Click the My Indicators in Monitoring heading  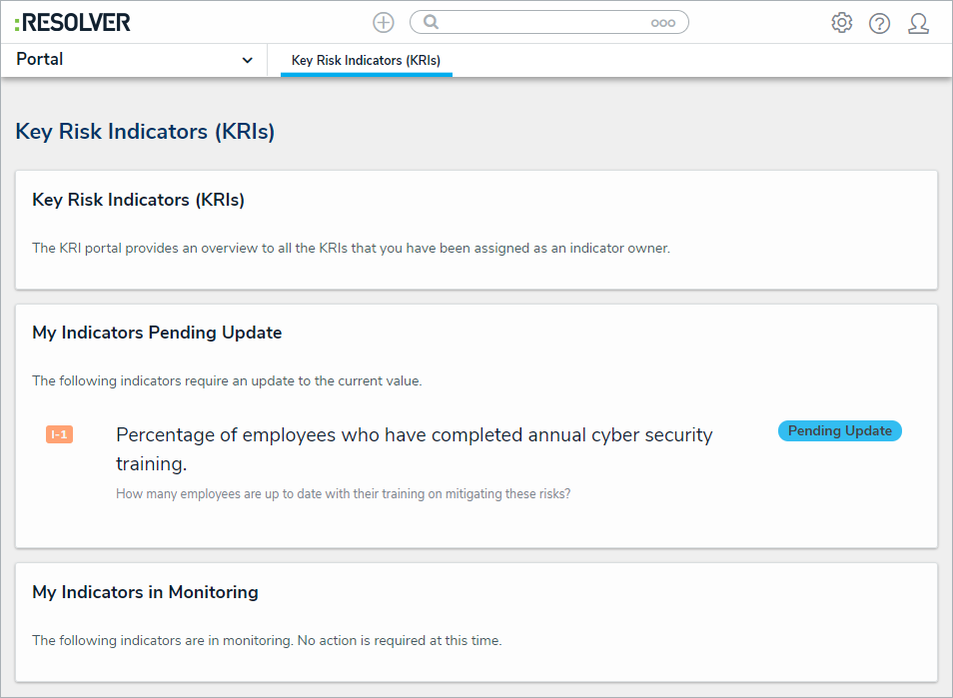click(x=145, y=592)
